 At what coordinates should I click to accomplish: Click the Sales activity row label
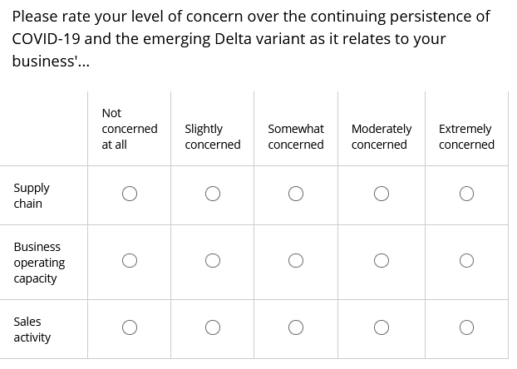tap(32, 329)
